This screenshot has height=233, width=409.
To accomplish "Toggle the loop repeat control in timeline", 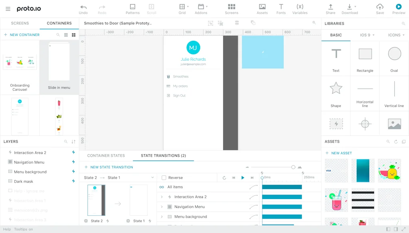I will pos(224,177).
